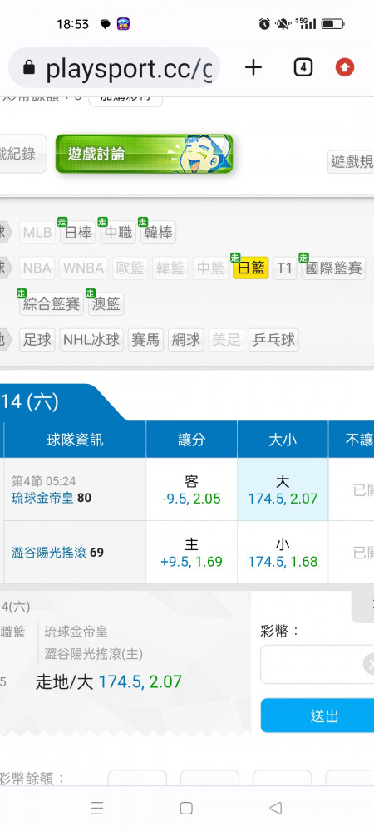Tap the 第4節 05:24 game clock text
The height and width of the screenshot is (831, 374).
(43, 481)
